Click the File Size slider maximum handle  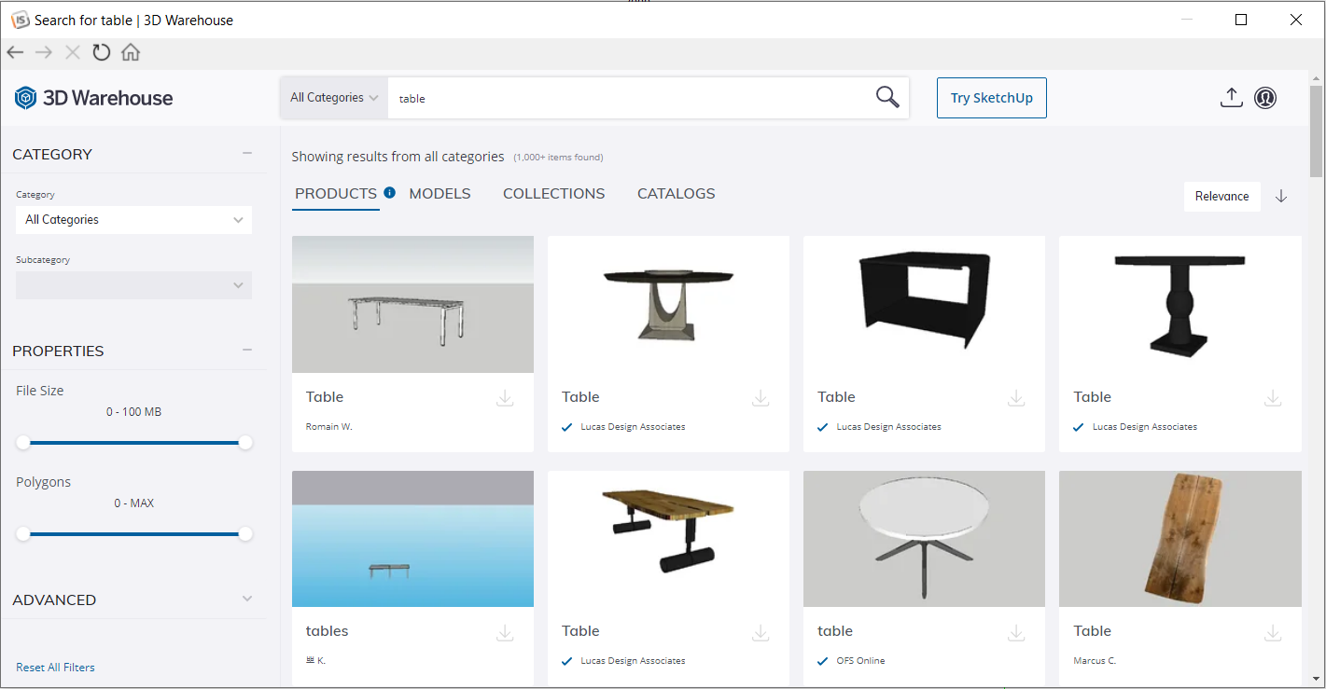(245, 443)
